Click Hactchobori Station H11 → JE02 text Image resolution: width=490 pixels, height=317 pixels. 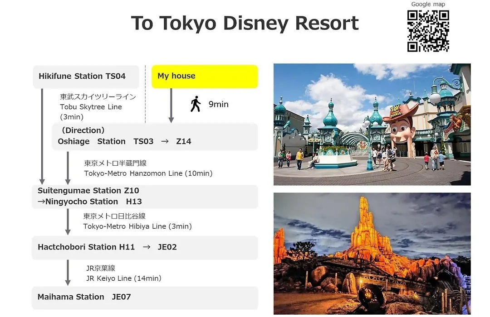[x=107, y=247]
